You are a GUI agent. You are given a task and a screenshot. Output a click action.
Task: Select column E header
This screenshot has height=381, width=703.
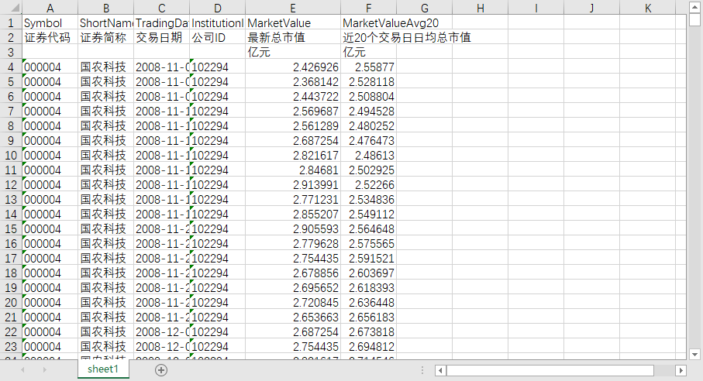(x=293, y=8)
